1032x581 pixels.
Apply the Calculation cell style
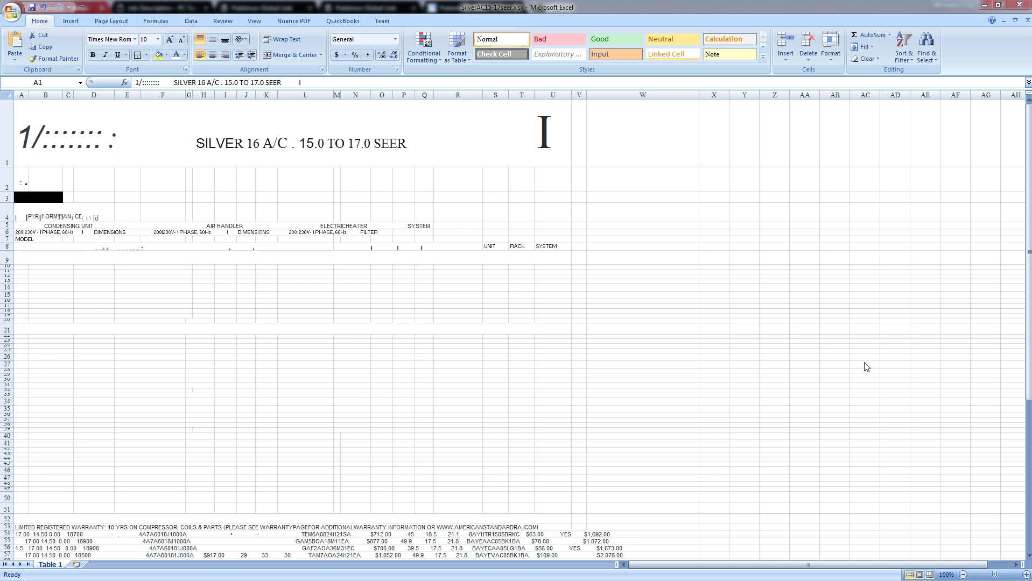(729, 39)
